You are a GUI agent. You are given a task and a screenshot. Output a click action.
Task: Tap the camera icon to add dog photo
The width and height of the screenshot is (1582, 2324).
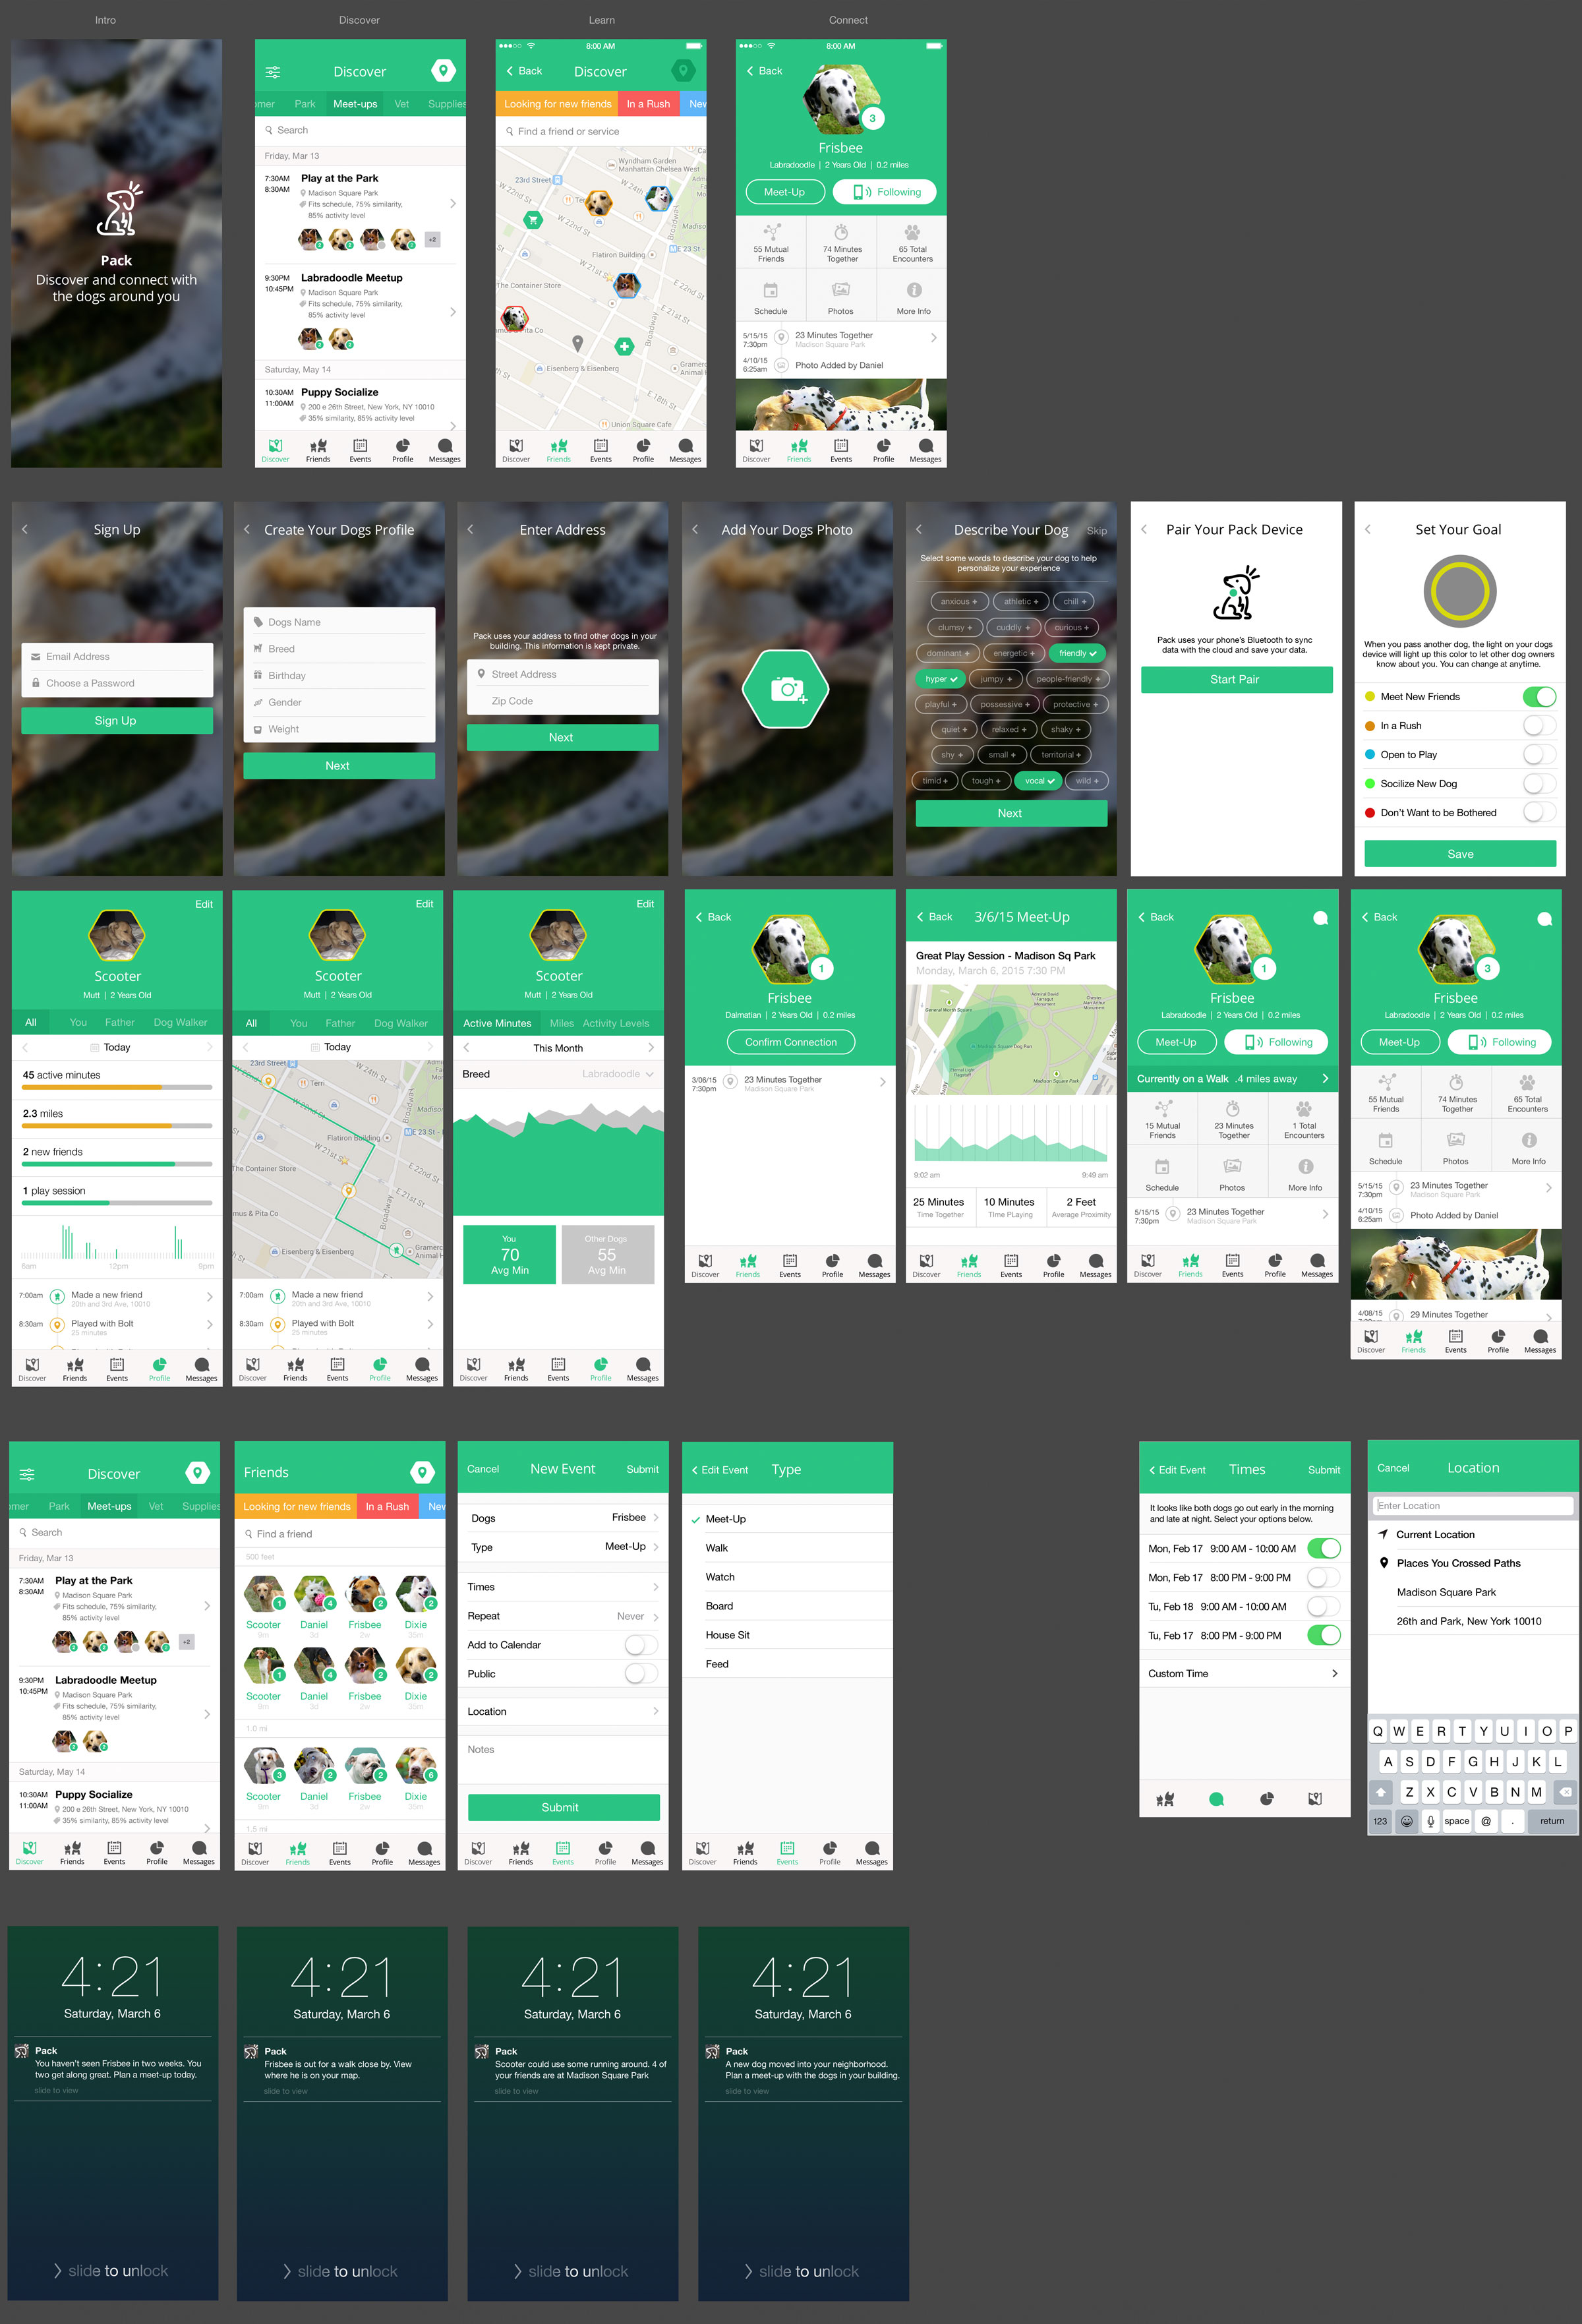[x=786, y=689]
